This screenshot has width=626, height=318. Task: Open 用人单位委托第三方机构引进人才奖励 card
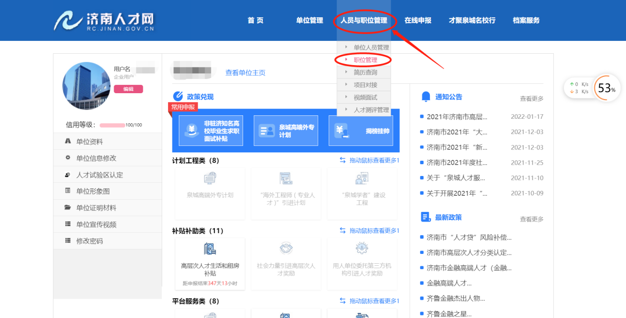coord(362,264)
